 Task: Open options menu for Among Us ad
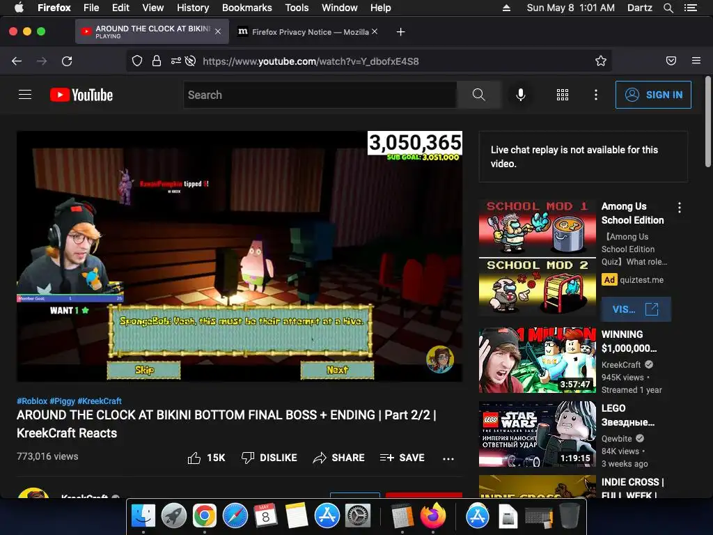(x=680, y=208)
